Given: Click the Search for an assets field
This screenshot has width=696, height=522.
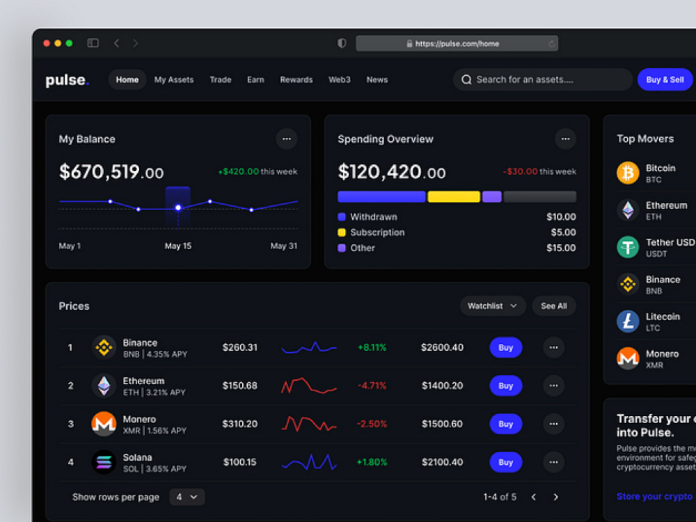Looking at the screenshot, I should (542, 79).
